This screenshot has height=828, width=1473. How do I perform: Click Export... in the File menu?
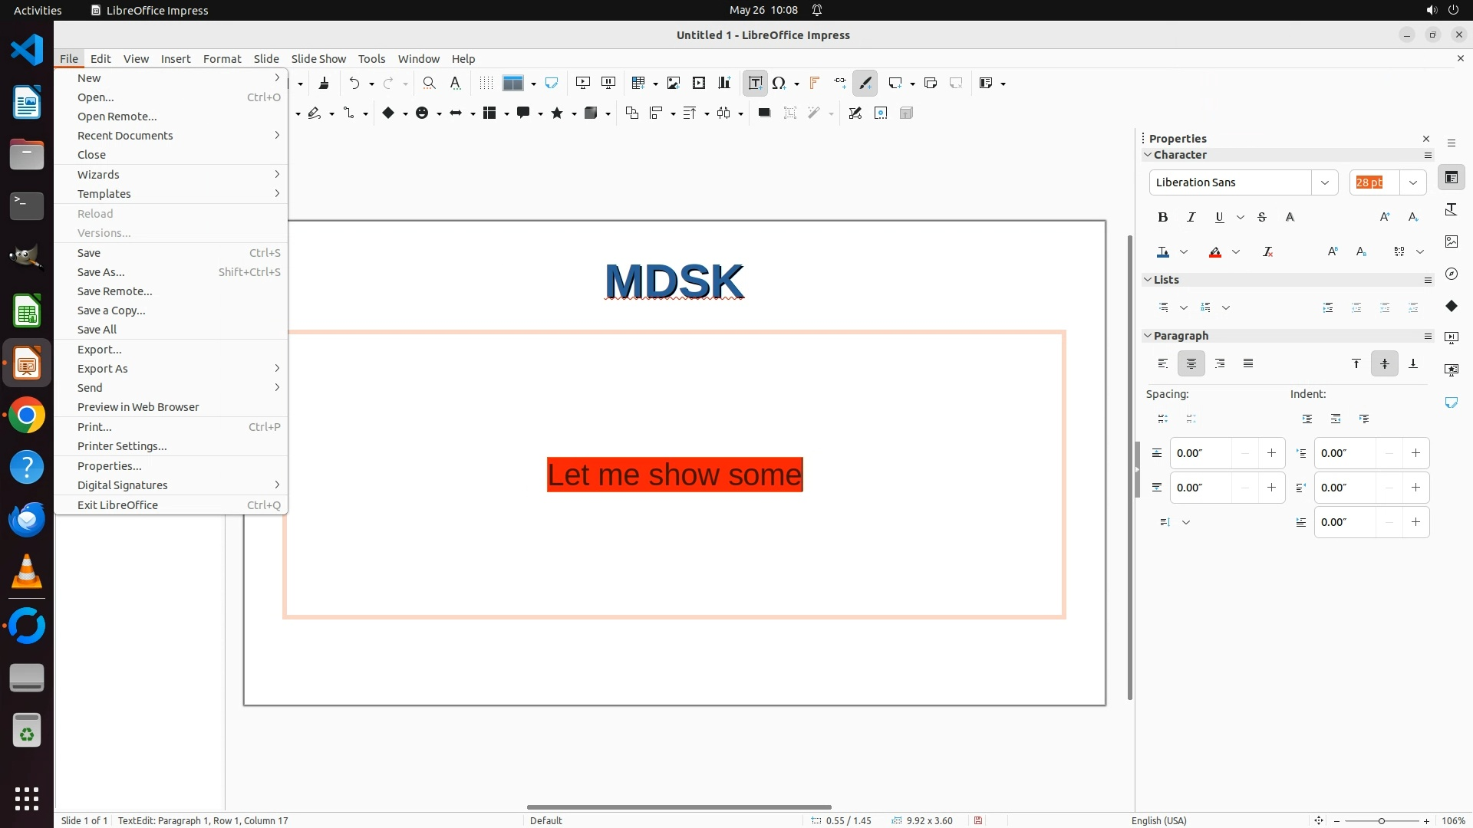(x=99, y=350)
